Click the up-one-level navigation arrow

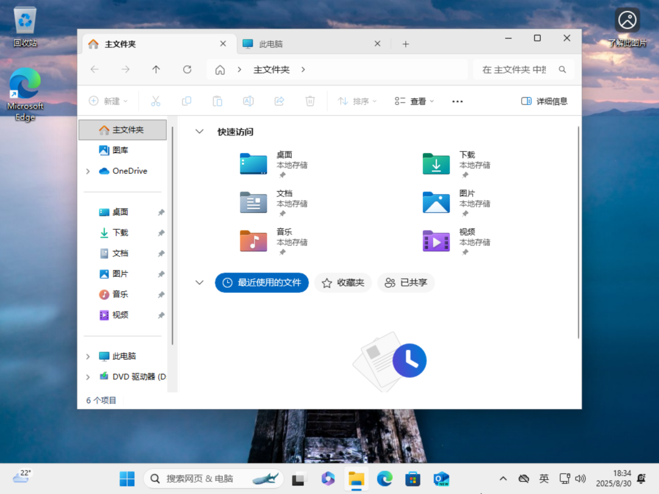point(156,70)
